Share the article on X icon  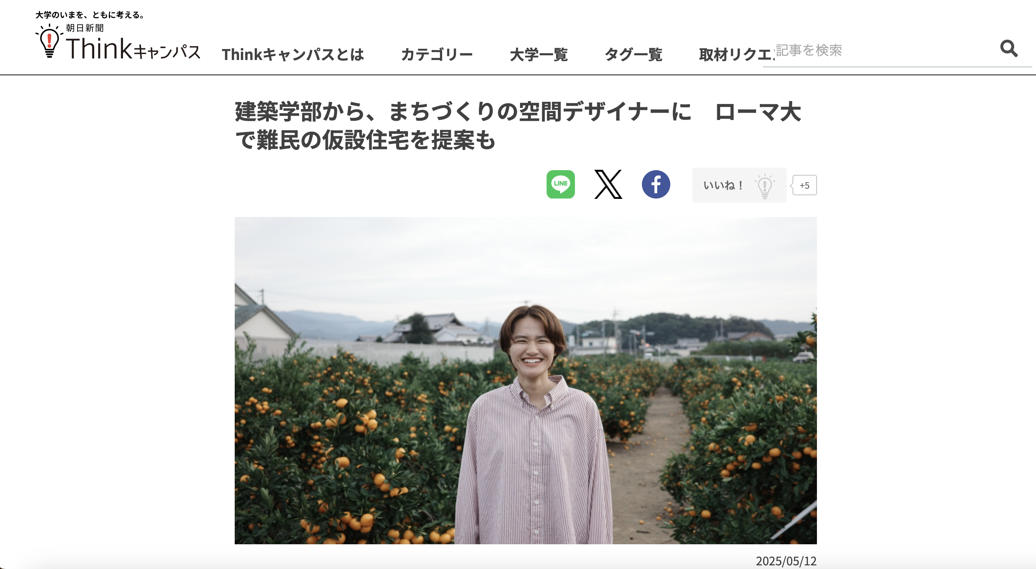tap(608, 184)
